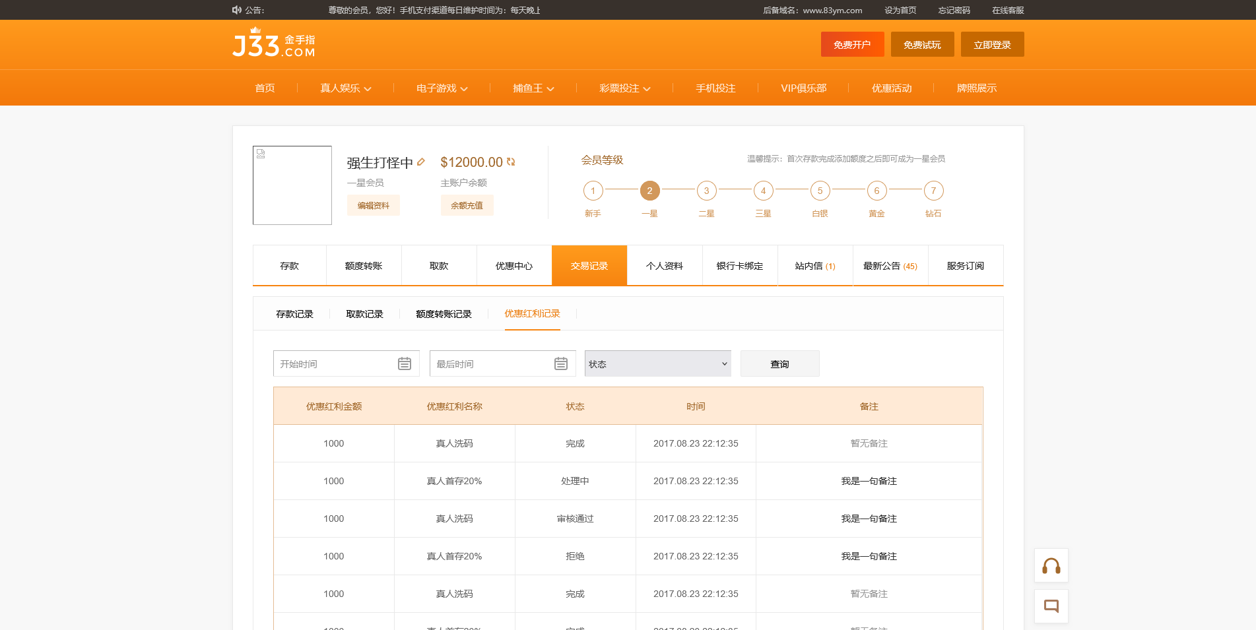Click the announcement speaker icon
This screenshot has width=1256, height=630.
(x=237, y=10)
